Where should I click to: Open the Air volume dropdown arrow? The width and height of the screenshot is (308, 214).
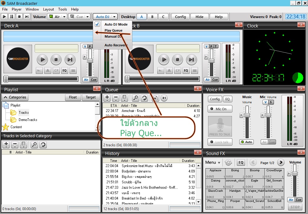pos(64,17)
